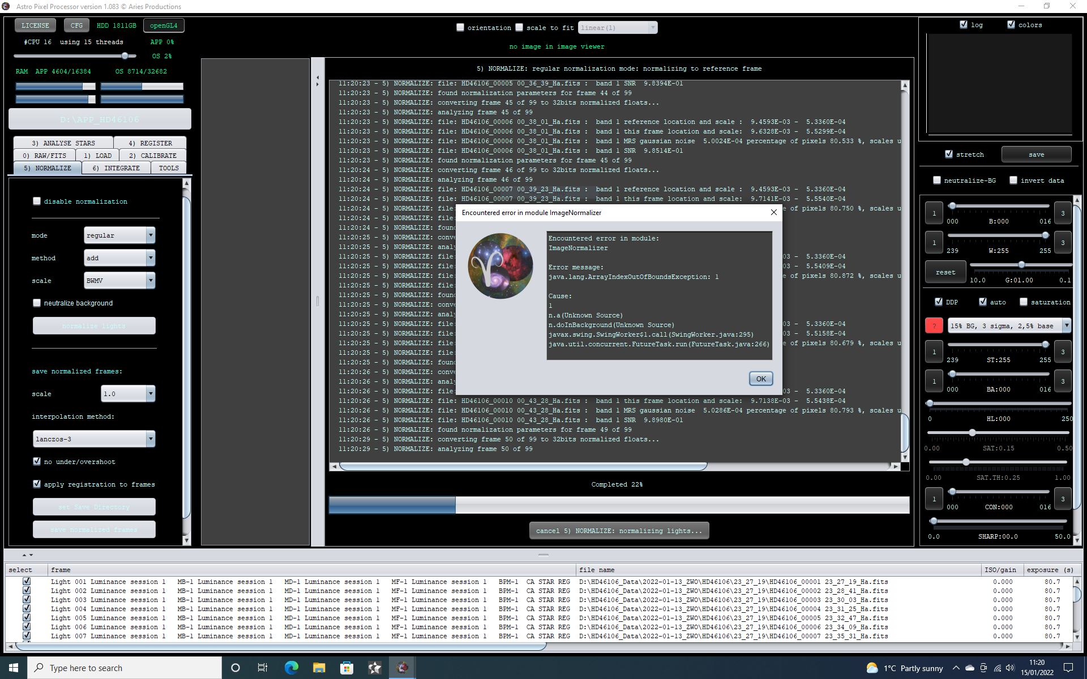The image size is (1087, 679).
Task: Collapse left panel with splitter arrow
Action: [317, 77]
